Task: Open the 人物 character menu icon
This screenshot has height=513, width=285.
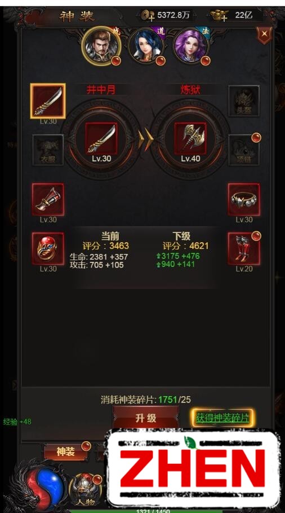Action: tap(86, 490)
